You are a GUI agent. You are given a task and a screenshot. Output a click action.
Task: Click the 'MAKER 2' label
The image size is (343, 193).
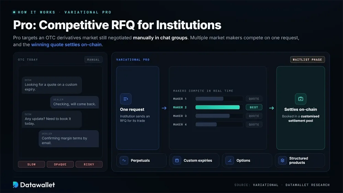[180, 107]
